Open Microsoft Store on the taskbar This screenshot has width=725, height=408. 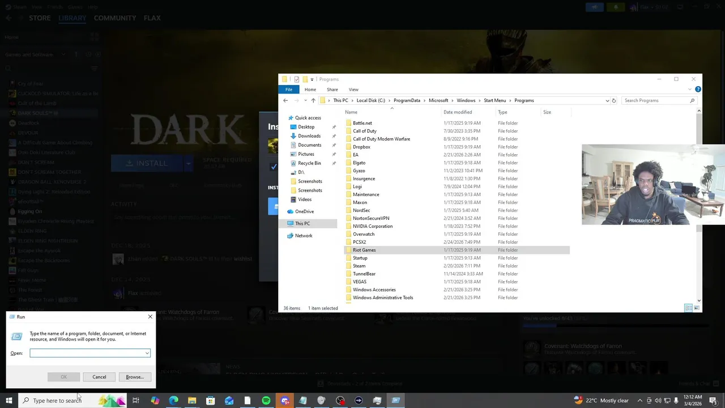[x=210, y=401]
